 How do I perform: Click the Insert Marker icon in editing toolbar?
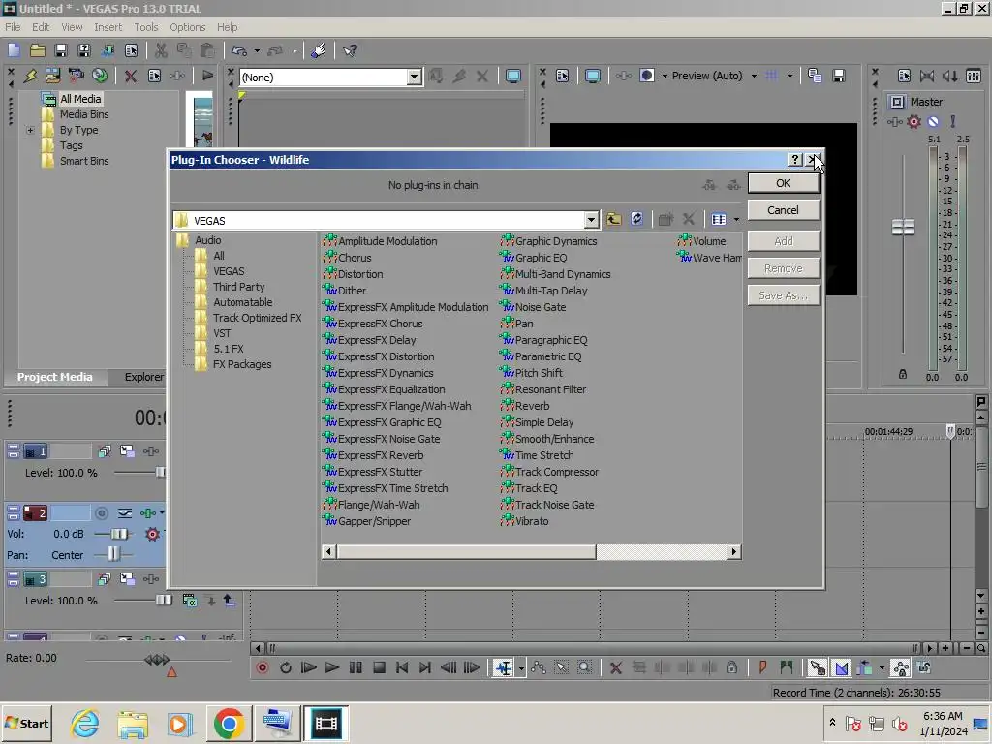coord(763,667)
